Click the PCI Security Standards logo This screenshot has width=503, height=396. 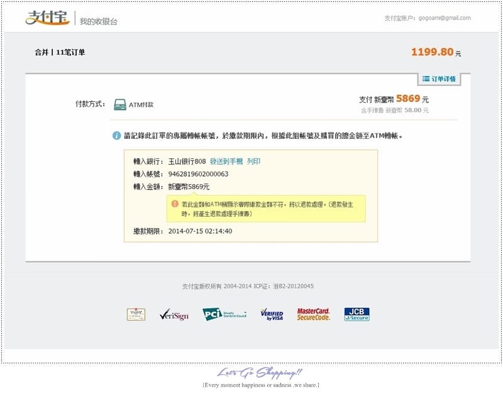pyautogui.click(x=224, y=314)
